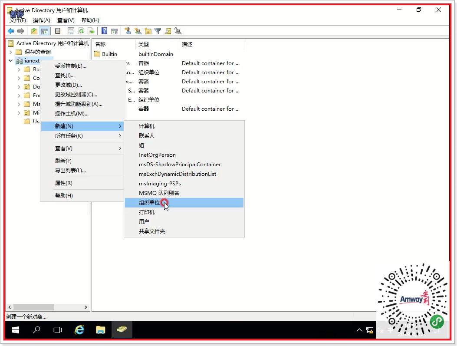Click 更改域控制器(C)... menu entry
The image size is (457, 346).
(82, 95)
